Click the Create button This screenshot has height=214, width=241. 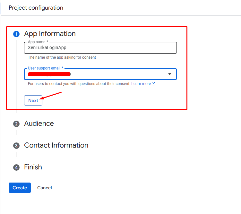[20, 188]
